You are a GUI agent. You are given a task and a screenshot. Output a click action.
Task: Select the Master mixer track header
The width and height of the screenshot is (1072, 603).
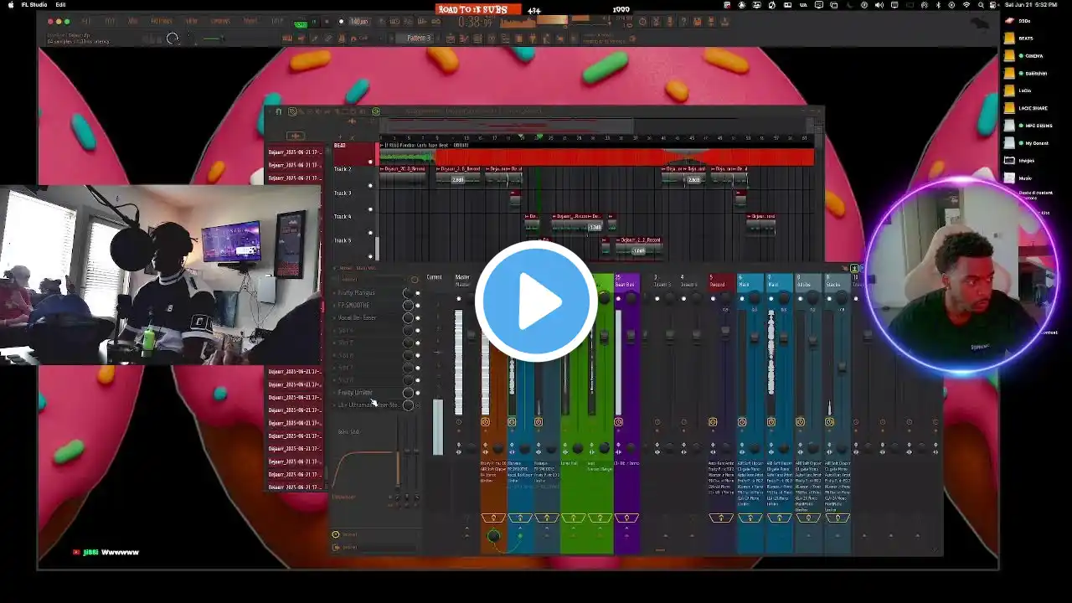coord(462,281)
